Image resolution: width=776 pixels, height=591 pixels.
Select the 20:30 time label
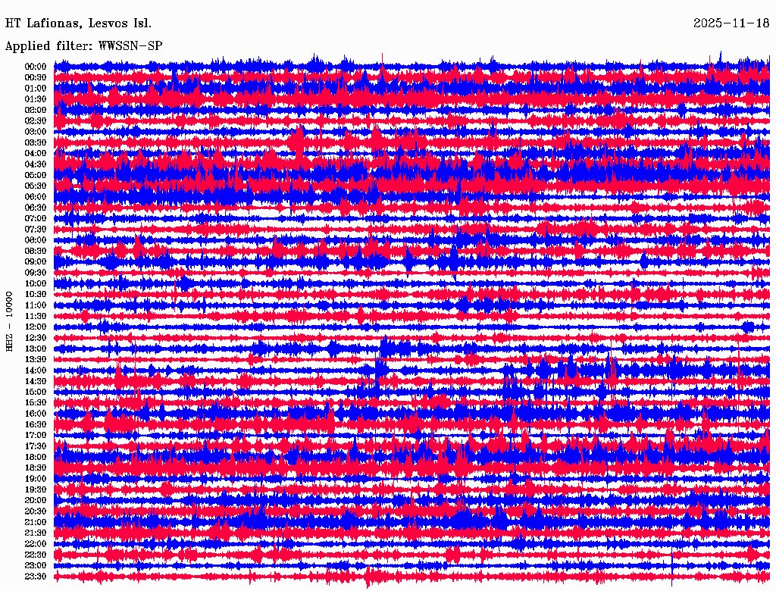(x=35, y=511)
